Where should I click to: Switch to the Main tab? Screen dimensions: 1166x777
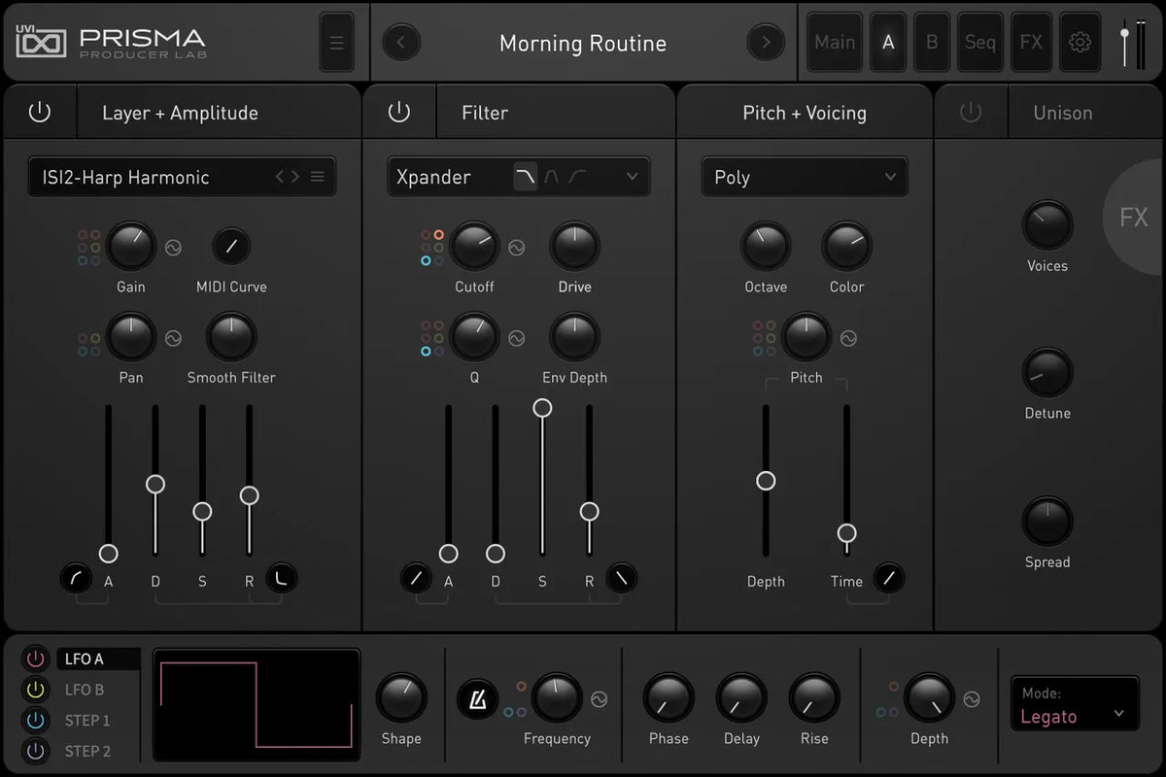[835, 43]
